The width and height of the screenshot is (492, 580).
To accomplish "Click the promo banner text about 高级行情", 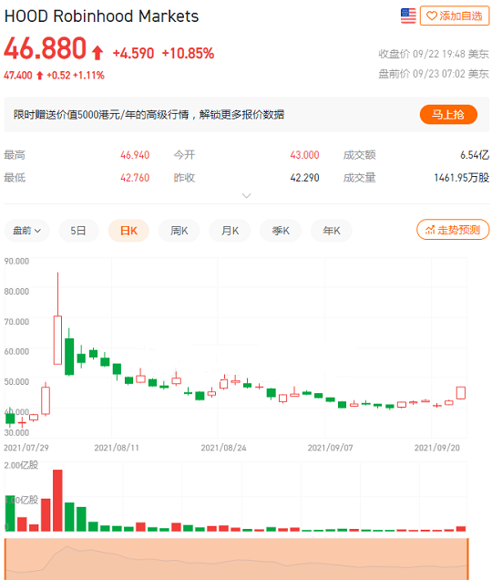I will 149,114.
